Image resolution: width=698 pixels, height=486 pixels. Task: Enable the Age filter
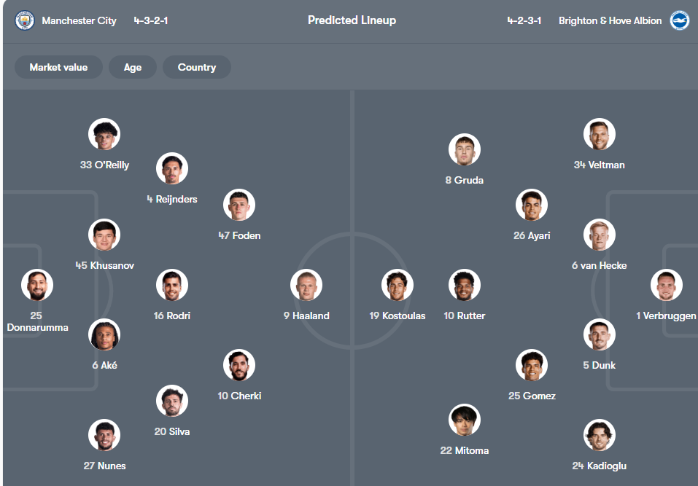133,67
